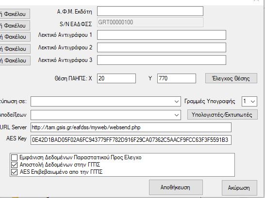265x198 pixels.
Task: Click inside the AES Key field
Action: point(131,140)
